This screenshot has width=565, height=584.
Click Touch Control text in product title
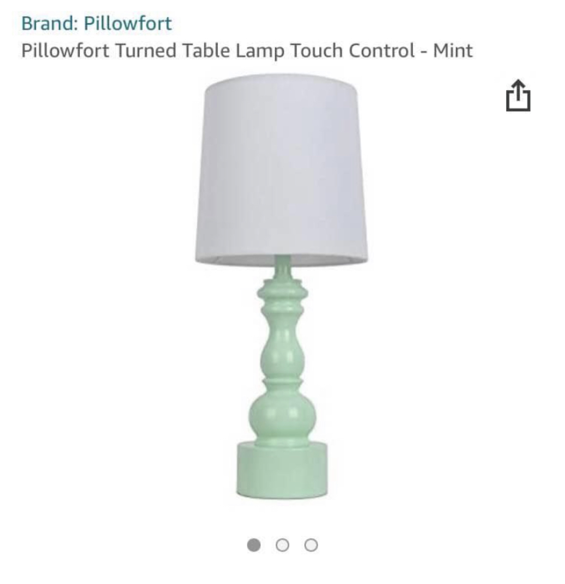(352, 51)
